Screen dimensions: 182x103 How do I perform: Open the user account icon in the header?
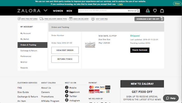(x=148, y=11)
